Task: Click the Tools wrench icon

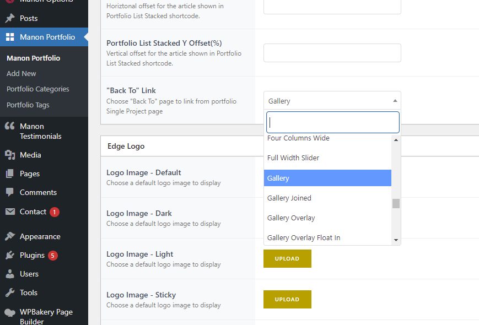Action: tap(10, 292)
